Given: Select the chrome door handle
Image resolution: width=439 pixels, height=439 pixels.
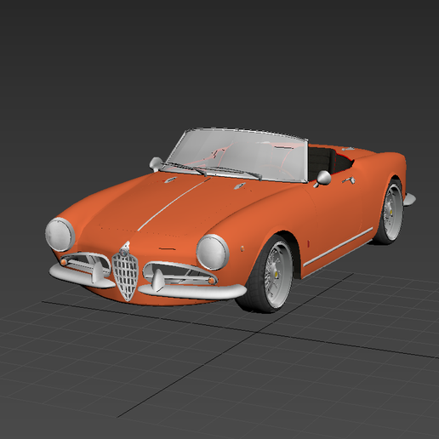Looking at the screenshot, I should [x=349, y=180].
